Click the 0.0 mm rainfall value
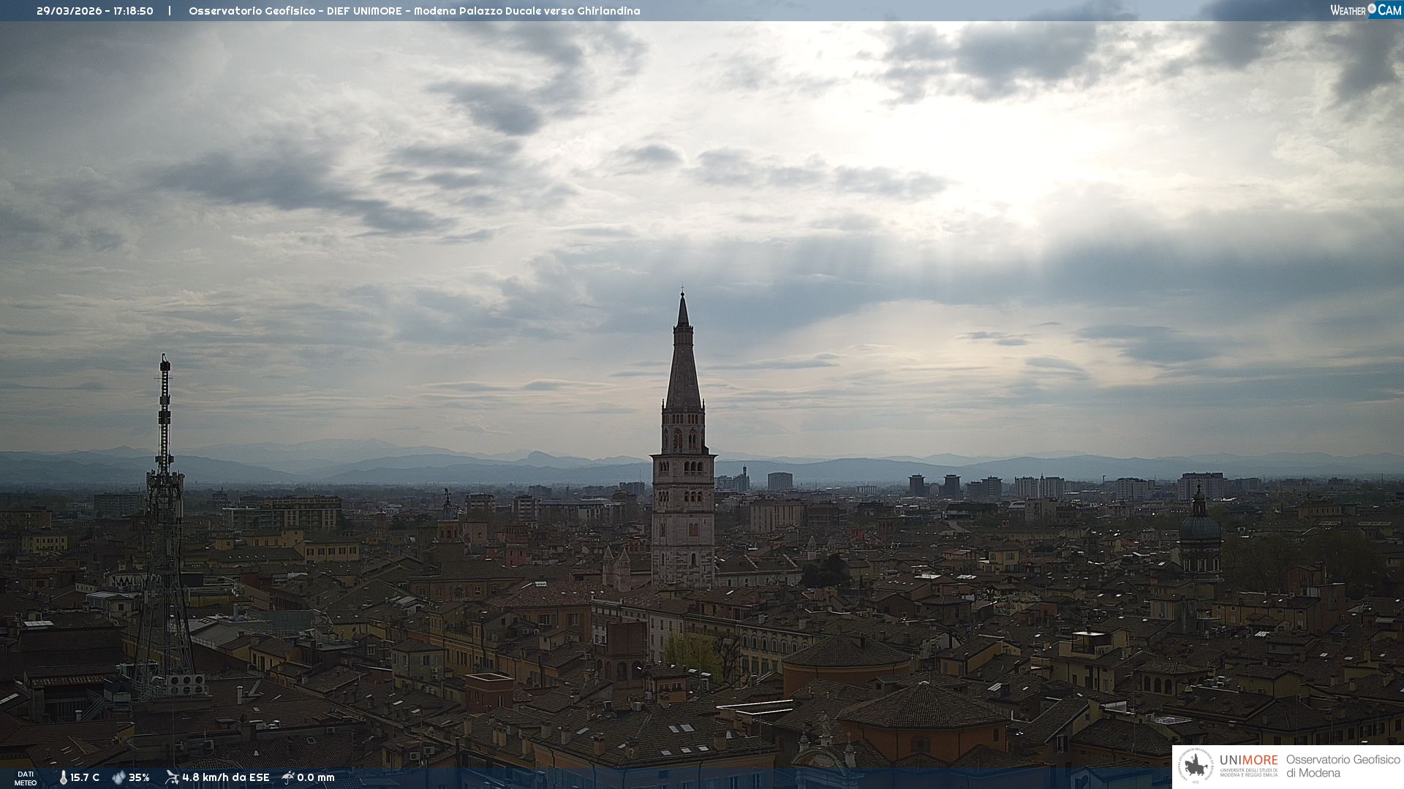 pyautogui.click(x=316, y=778)
